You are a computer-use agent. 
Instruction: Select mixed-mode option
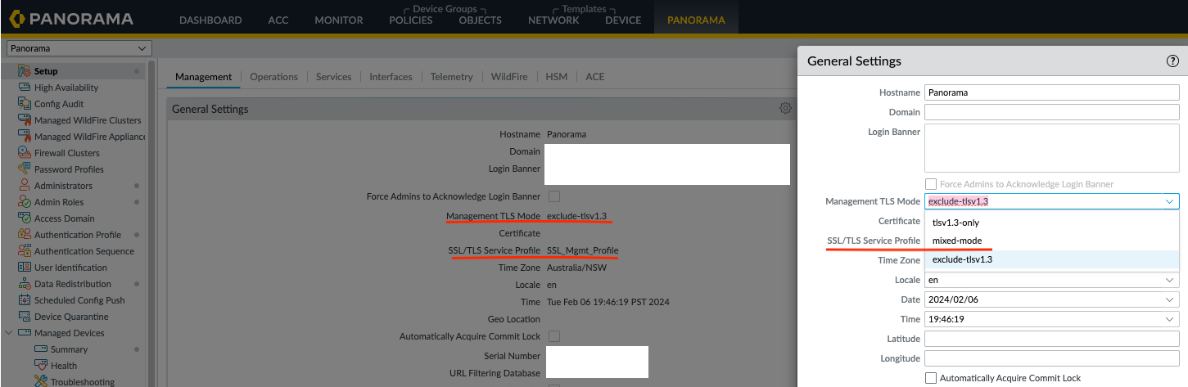[1052, 241]
